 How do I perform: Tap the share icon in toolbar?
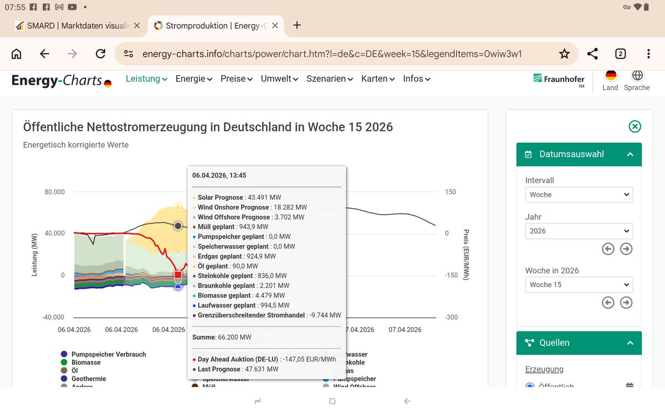point(592,54)
